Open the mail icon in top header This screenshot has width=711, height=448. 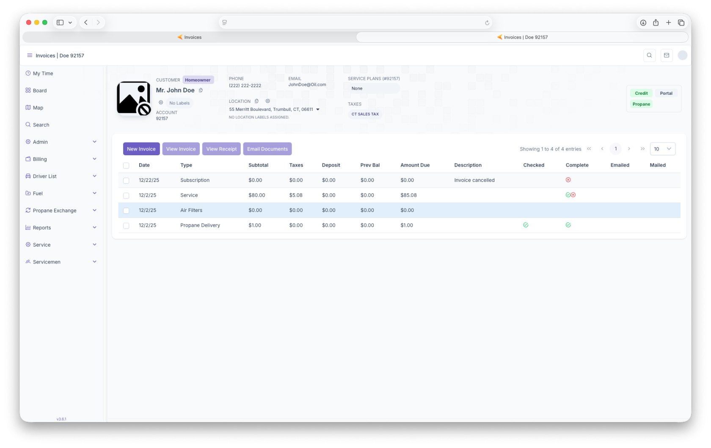[667, 55]
